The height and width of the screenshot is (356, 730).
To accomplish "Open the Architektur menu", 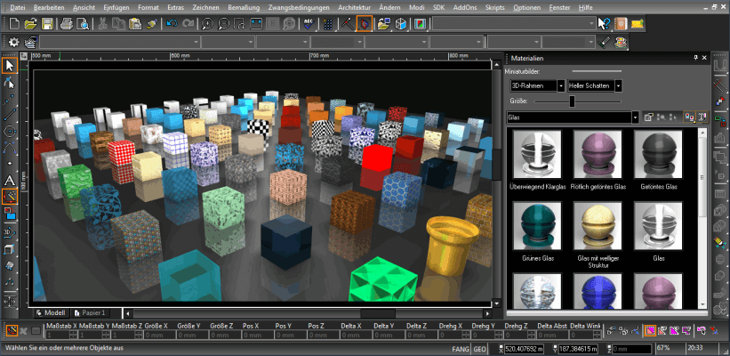I will pyautogui.click(x=354, y=7).
